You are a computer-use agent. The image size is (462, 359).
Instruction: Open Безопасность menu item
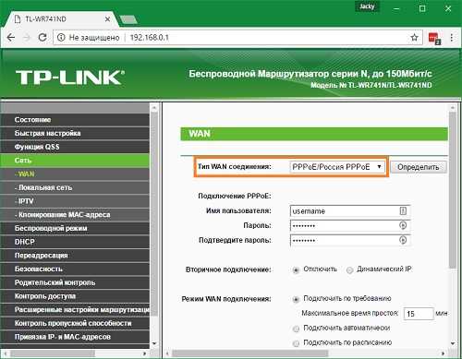pos(75,269)
